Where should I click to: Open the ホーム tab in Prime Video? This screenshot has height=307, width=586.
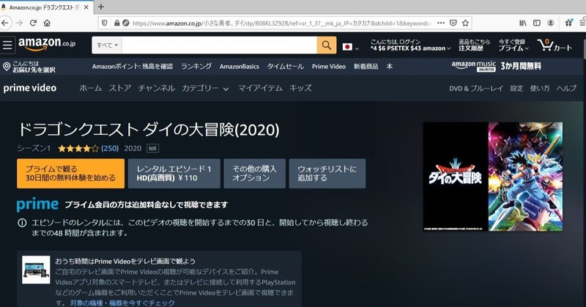tap(90, 88)
